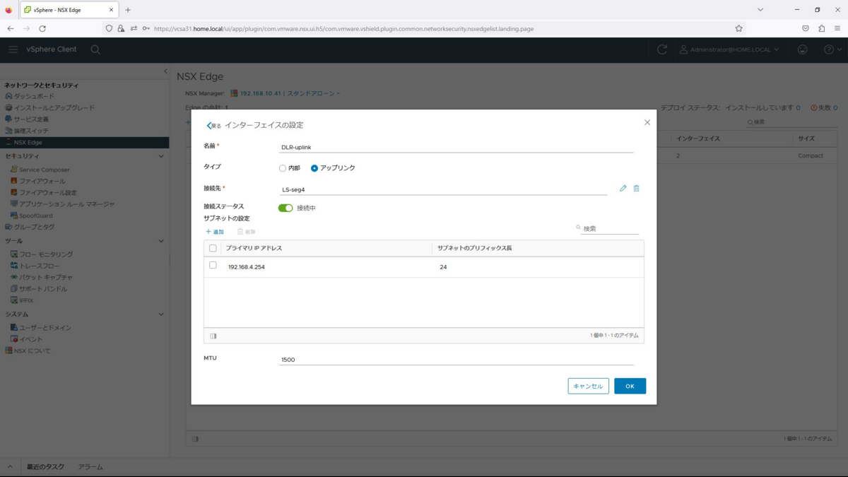Check the select-all checkbox in subnet table header
Screen dimensions: 848x477
point(213,248)
